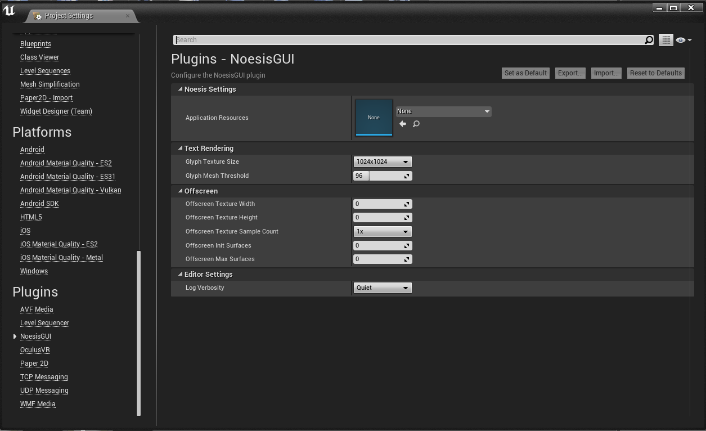
Task: Click the settings visibility eye icon
Action: coord(681,39)
